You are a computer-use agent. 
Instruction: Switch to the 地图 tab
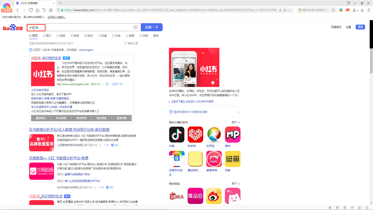[130, 36]
